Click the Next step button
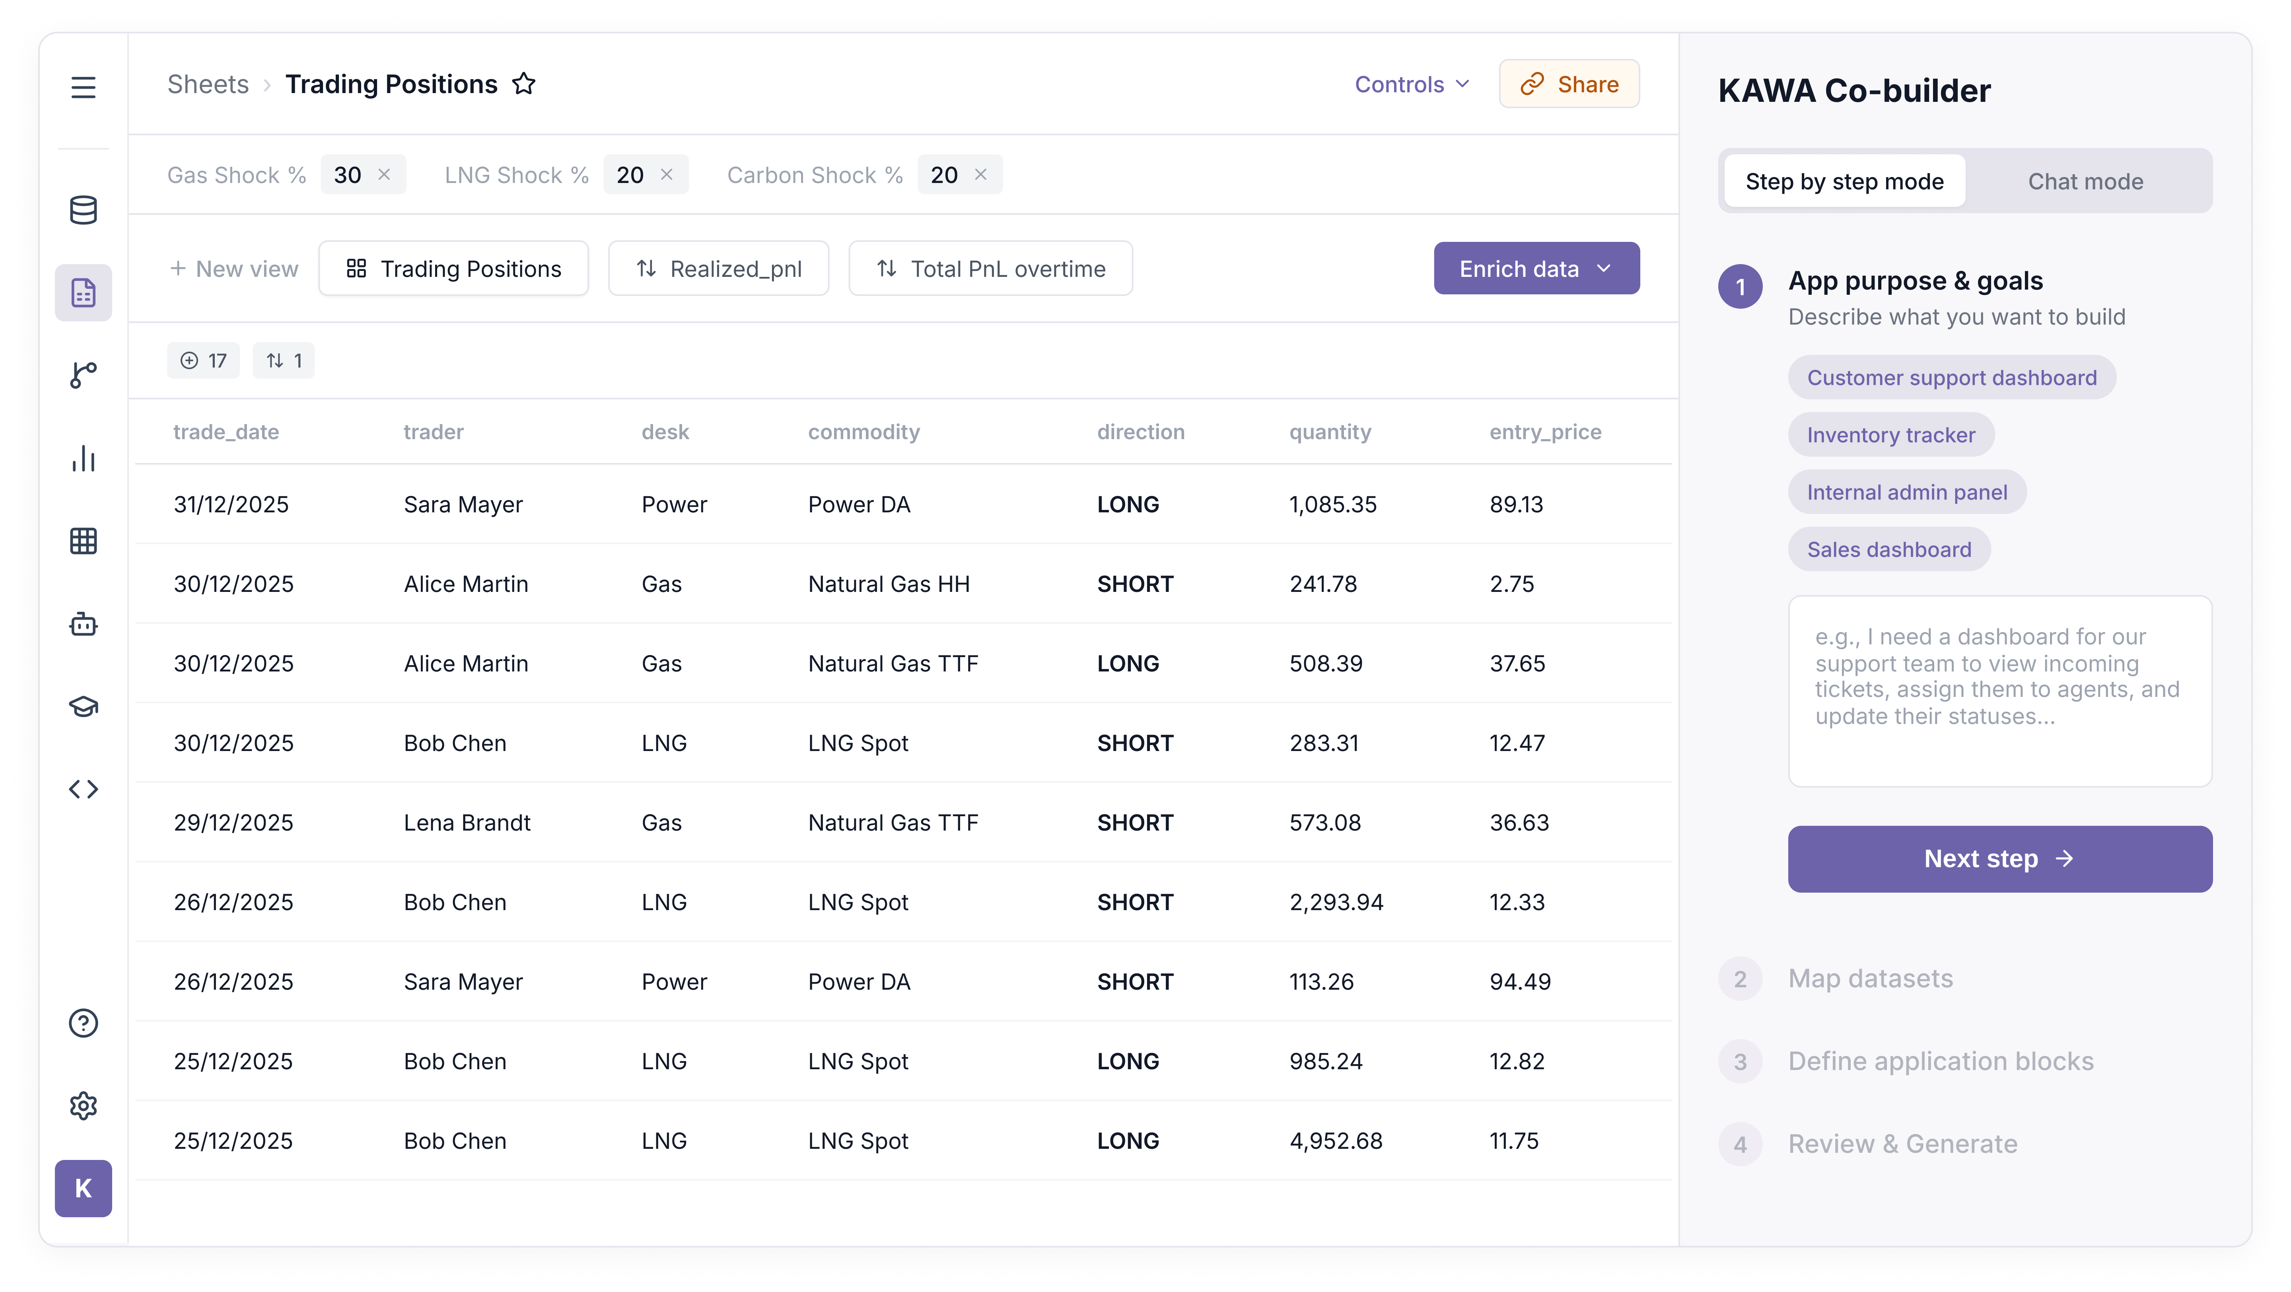Image resolution: width=2291 pixels, height=1292 pixels. pyautogui.click(x=1999, y=859)
